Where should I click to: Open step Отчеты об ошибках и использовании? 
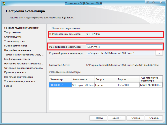point(24,68)
